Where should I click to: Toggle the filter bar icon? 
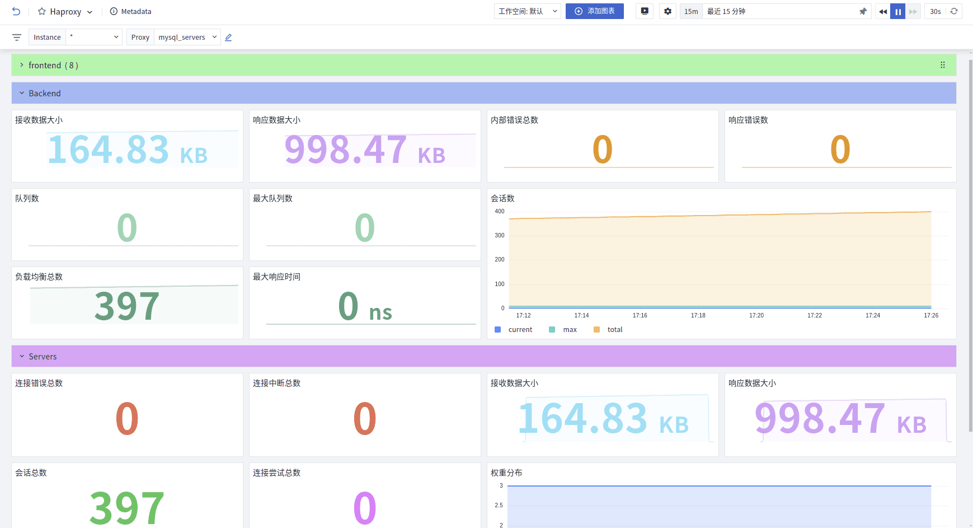[17, 38]
